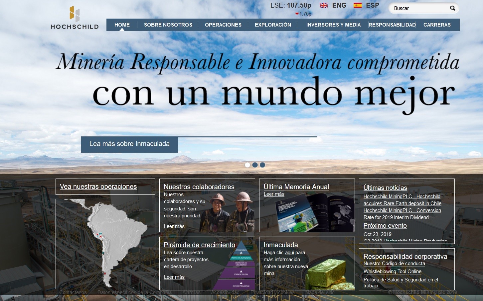
Task: Open Nuestro Código de conducta link
Action: coord(394,263)
